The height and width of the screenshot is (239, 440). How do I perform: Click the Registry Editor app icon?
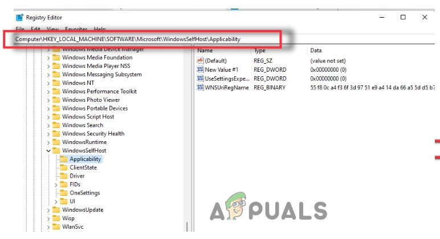click(19, 18)
